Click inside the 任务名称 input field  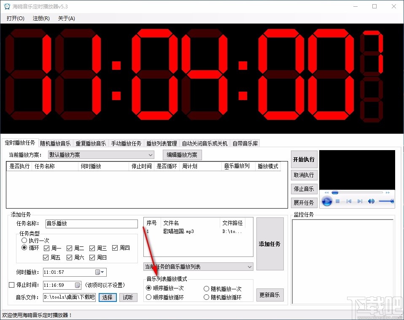(92, 224)
